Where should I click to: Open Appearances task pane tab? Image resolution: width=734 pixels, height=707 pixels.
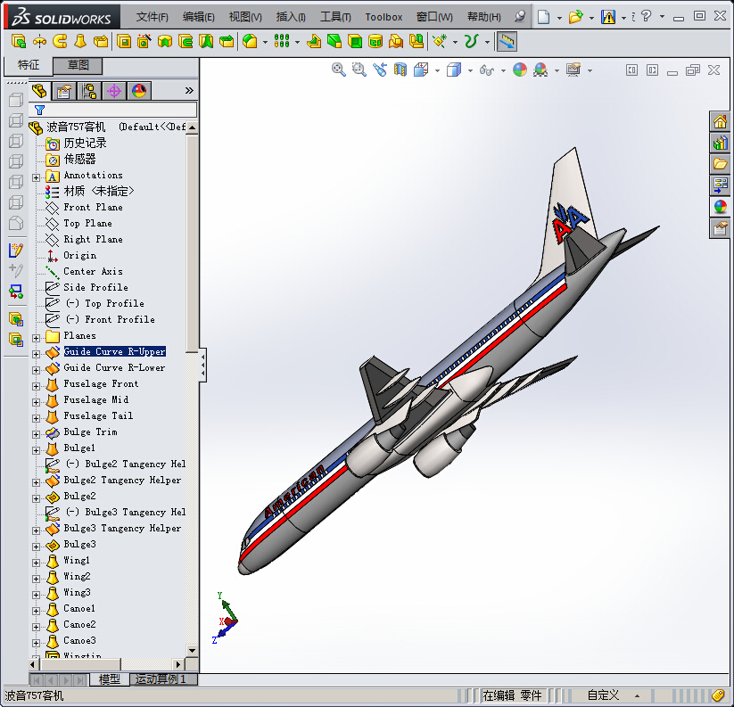coord(720,206)
